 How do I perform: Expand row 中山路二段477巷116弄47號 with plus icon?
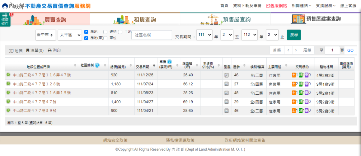(x=8, y=75)
